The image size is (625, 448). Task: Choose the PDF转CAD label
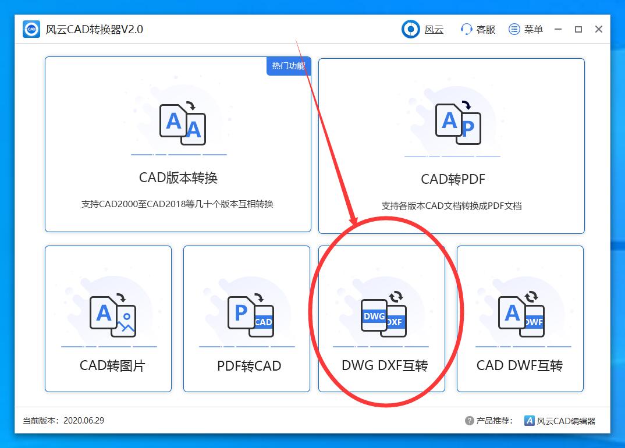tap(249, 365)
